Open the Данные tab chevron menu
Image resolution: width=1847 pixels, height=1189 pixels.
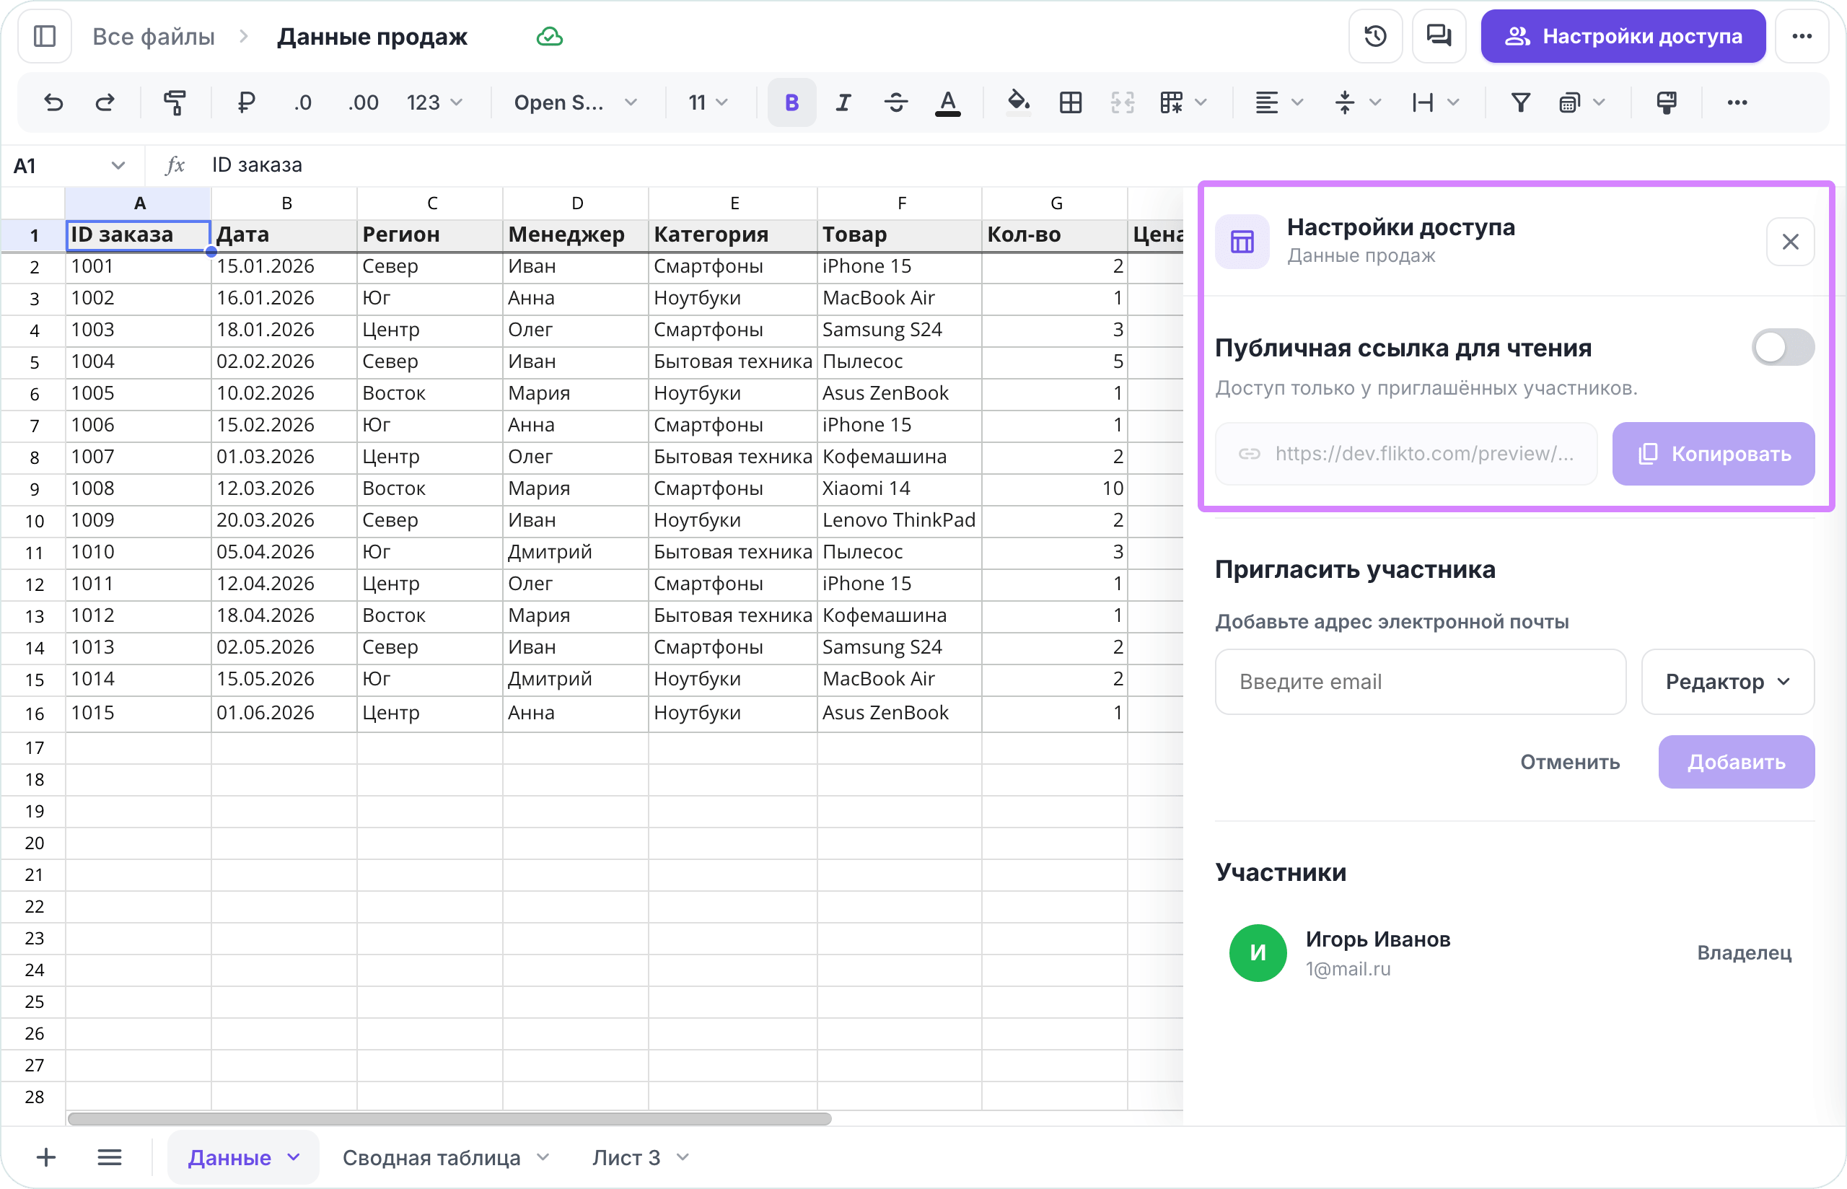click(294, 1157)
